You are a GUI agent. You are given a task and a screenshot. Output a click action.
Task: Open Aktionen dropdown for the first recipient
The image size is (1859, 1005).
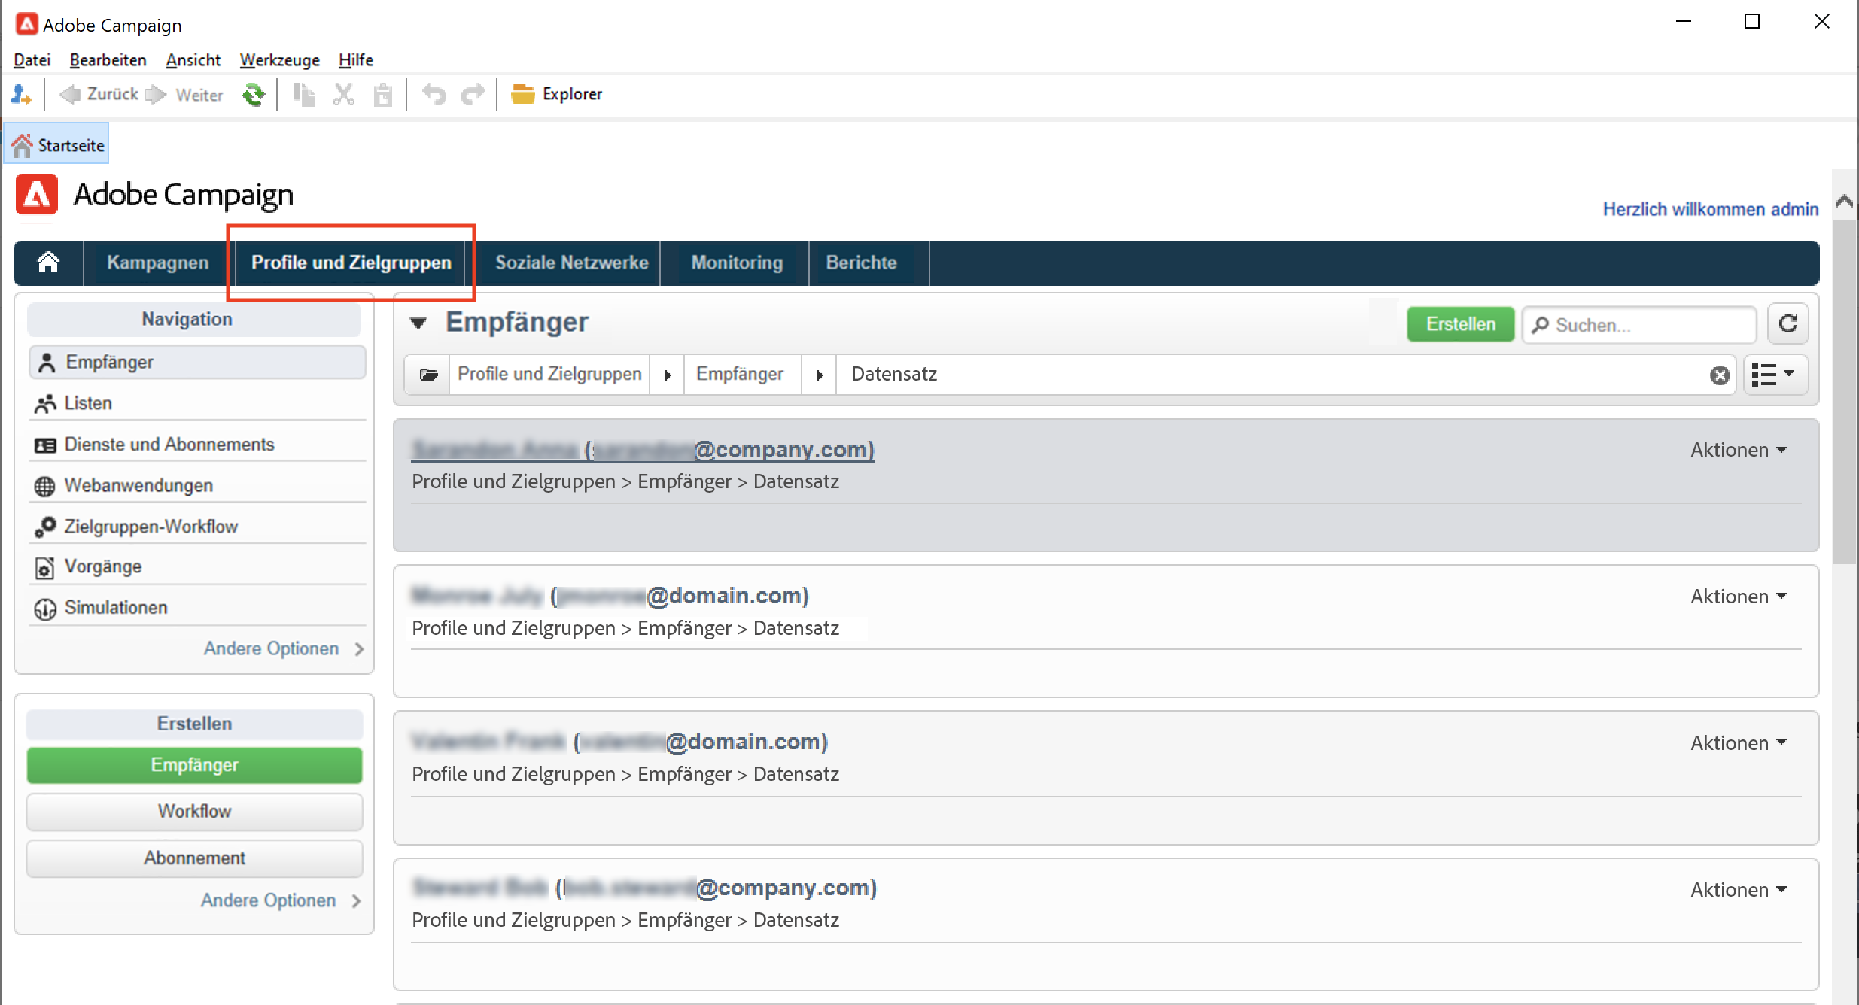[x=1739, y=450]
